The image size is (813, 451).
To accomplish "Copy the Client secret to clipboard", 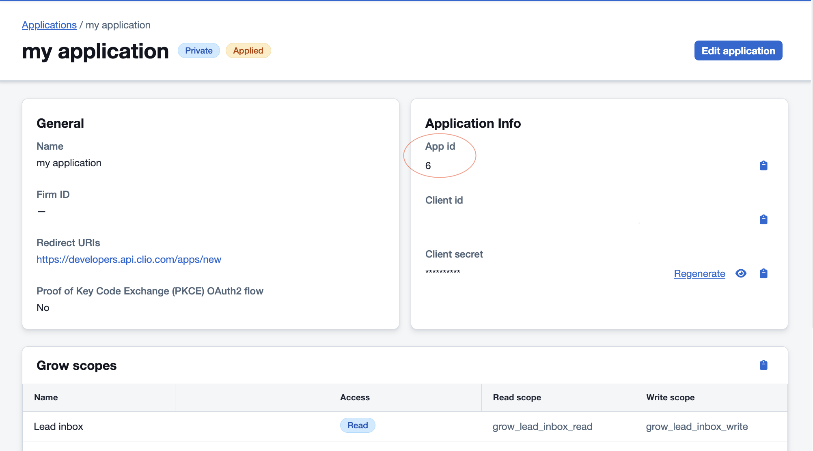I will [763, 273].
